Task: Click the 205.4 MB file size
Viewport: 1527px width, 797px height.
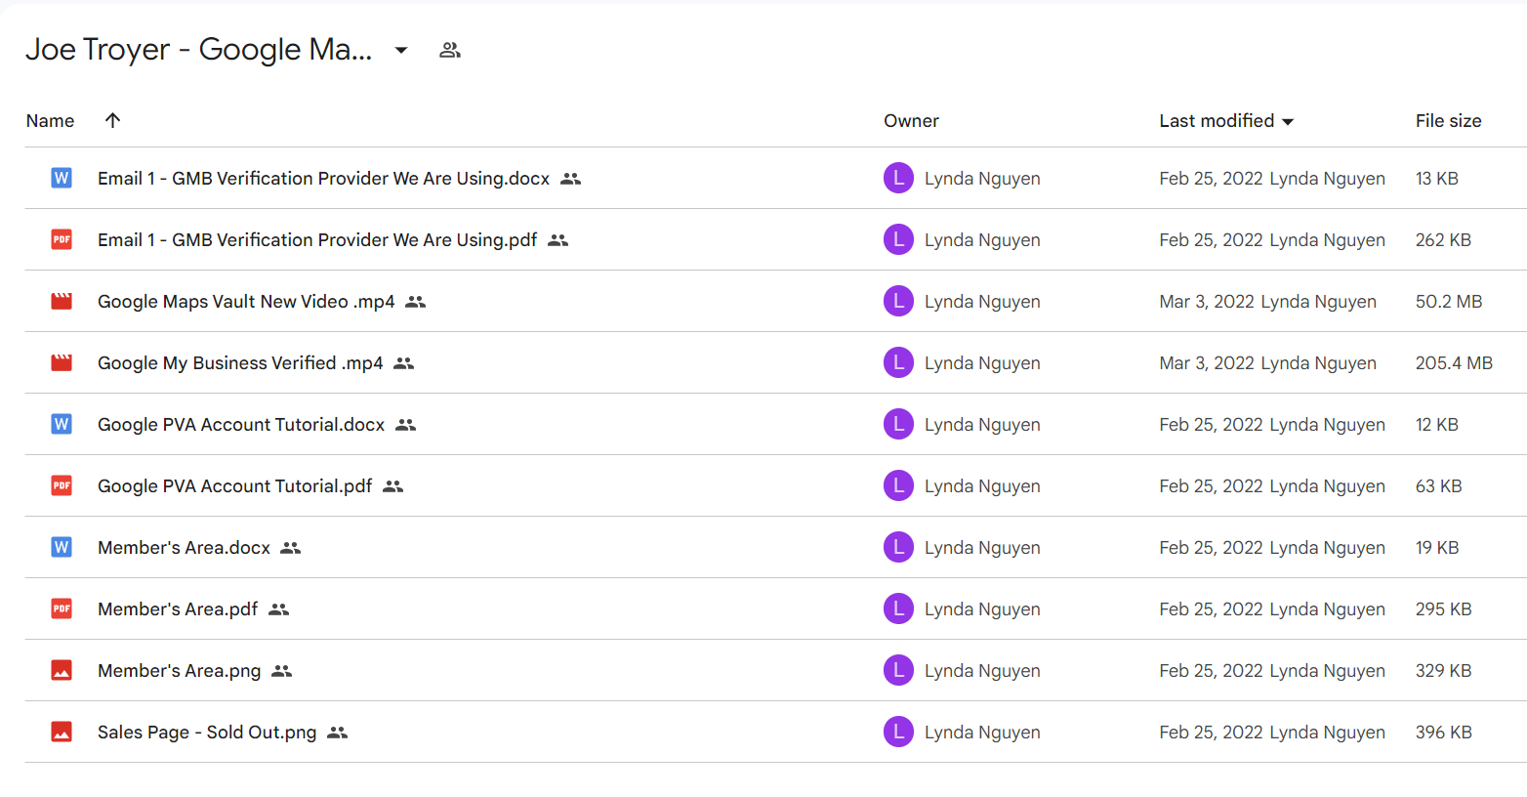Action: tap(1454, 363)
